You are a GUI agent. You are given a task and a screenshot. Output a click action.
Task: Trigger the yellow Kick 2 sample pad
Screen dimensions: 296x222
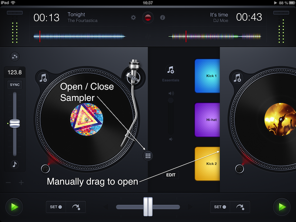point(208,163)
